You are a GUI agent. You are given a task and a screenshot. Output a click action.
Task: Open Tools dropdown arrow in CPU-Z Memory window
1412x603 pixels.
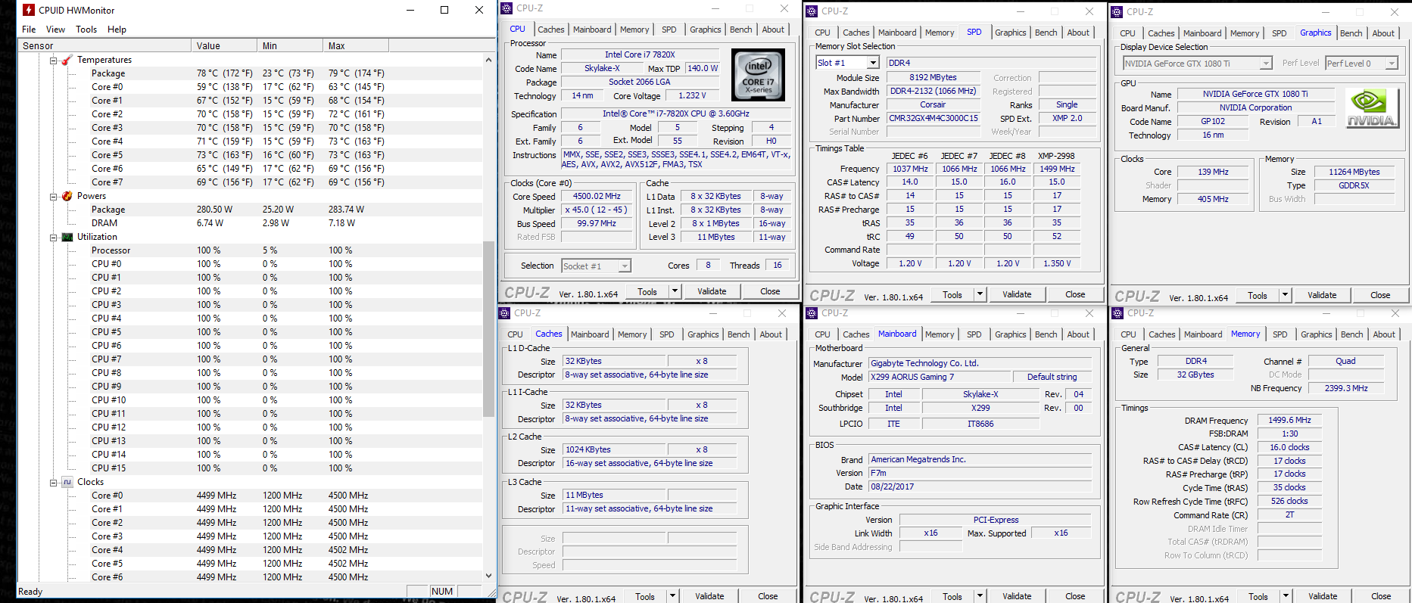coord(1286,596)
